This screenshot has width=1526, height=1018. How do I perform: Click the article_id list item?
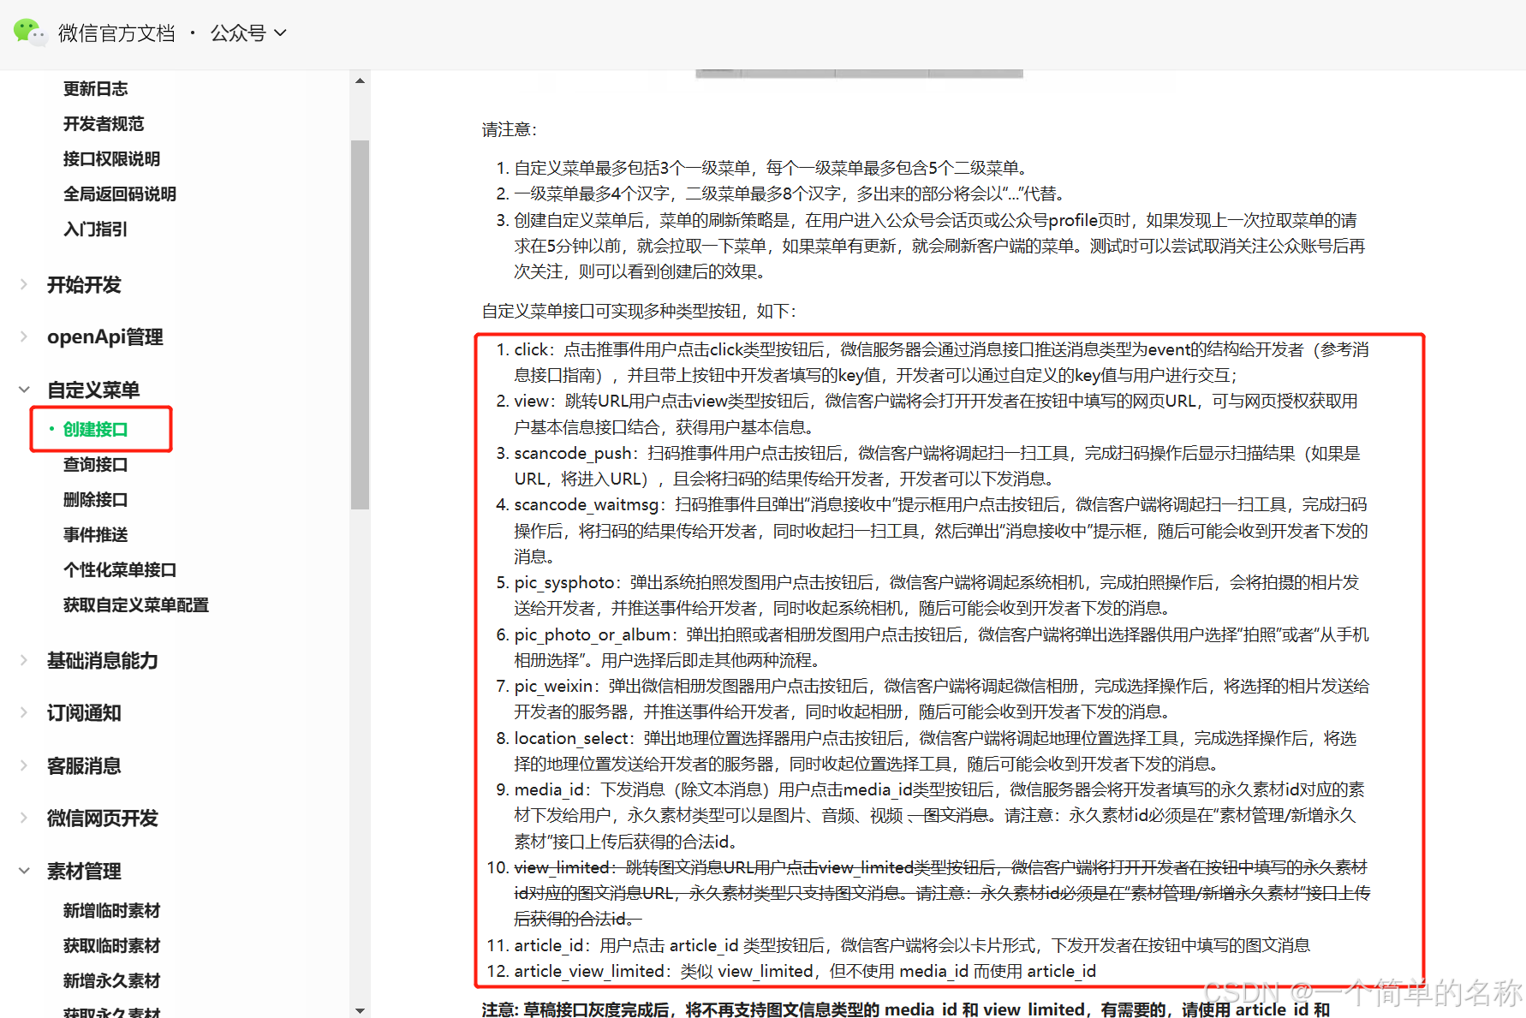(x=912, y=945)
